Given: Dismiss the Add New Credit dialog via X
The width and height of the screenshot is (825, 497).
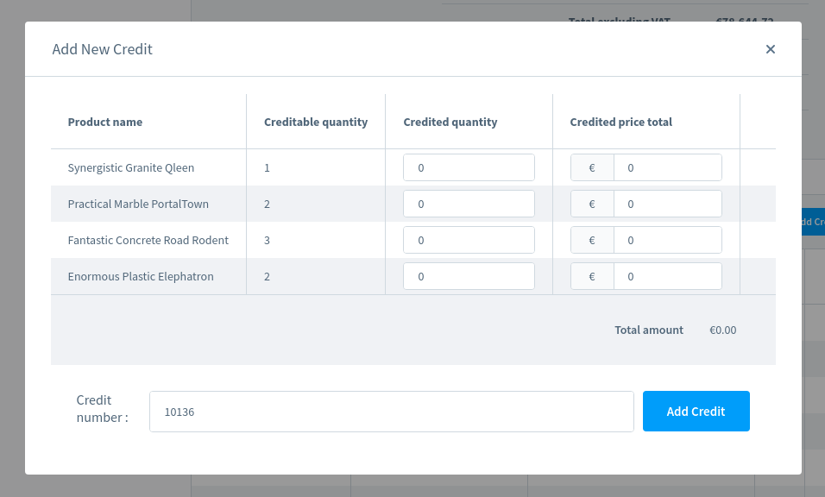Looking at the screenshot, I should pos(770,49).
